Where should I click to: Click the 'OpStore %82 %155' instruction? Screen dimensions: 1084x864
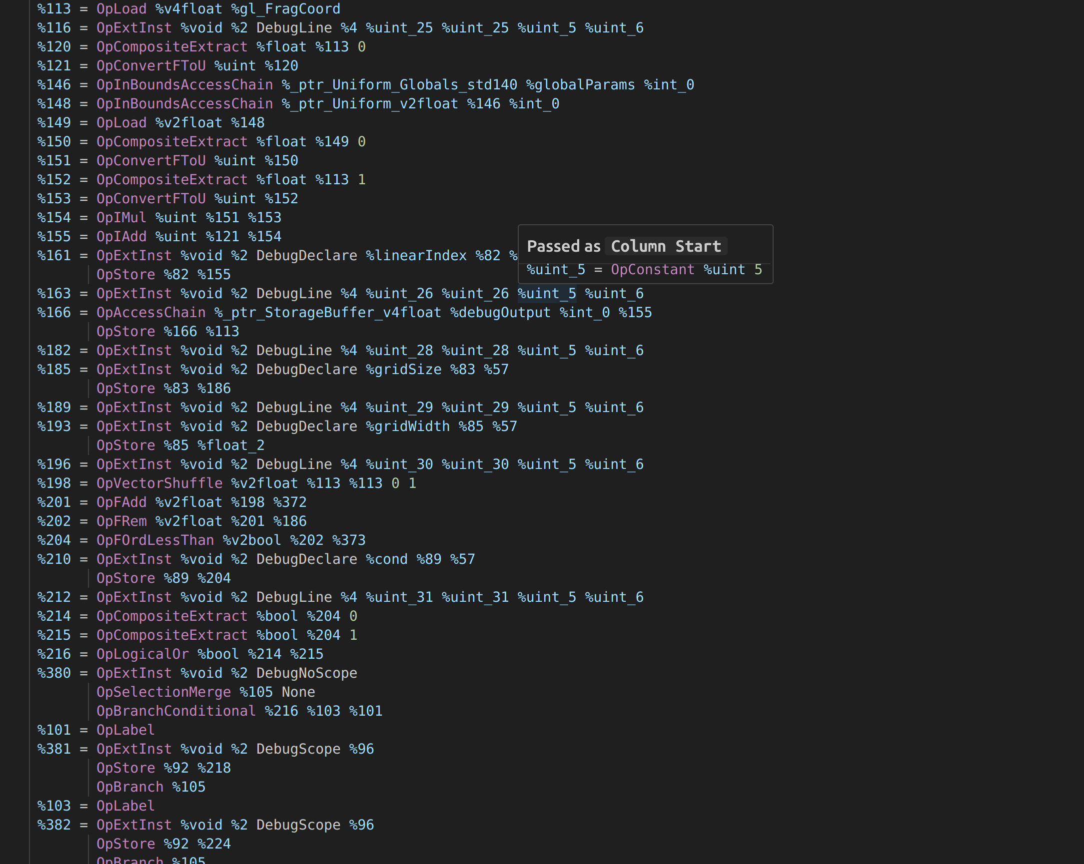[x=164, y=275]
